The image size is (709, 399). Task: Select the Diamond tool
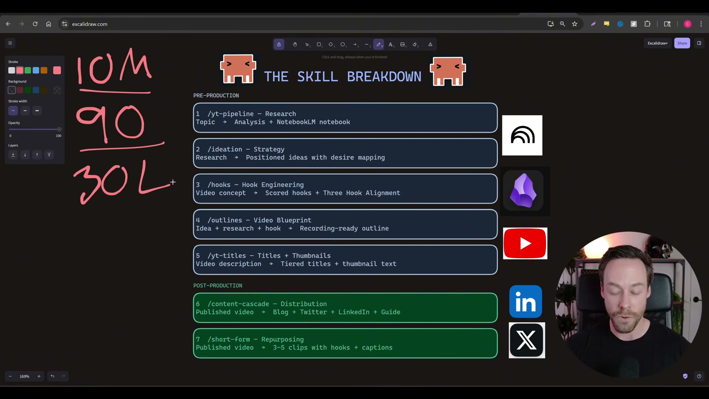coord(331,44)
